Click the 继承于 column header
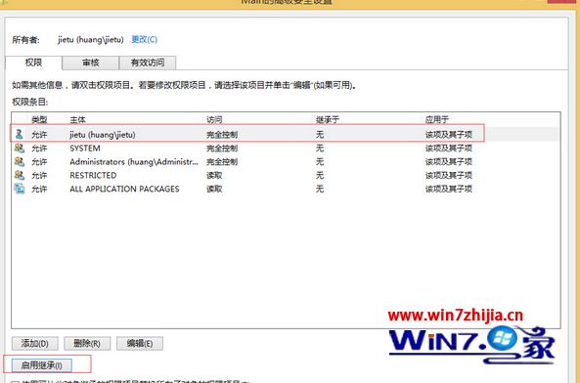The image size is (580, 383). pos(328,119)
